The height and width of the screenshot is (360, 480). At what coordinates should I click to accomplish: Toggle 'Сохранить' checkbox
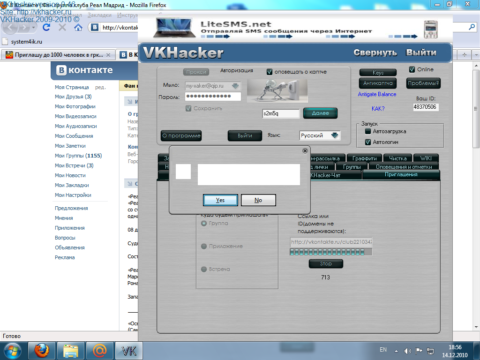point(188,108)
